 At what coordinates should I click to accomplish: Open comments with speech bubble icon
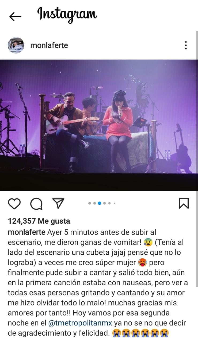(x=36, y=204)
